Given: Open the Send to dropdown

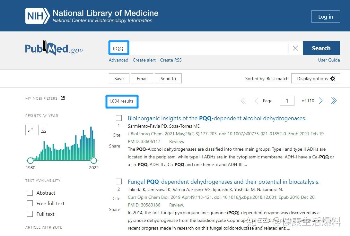Looking at the screenshot, I should (168, 79).
